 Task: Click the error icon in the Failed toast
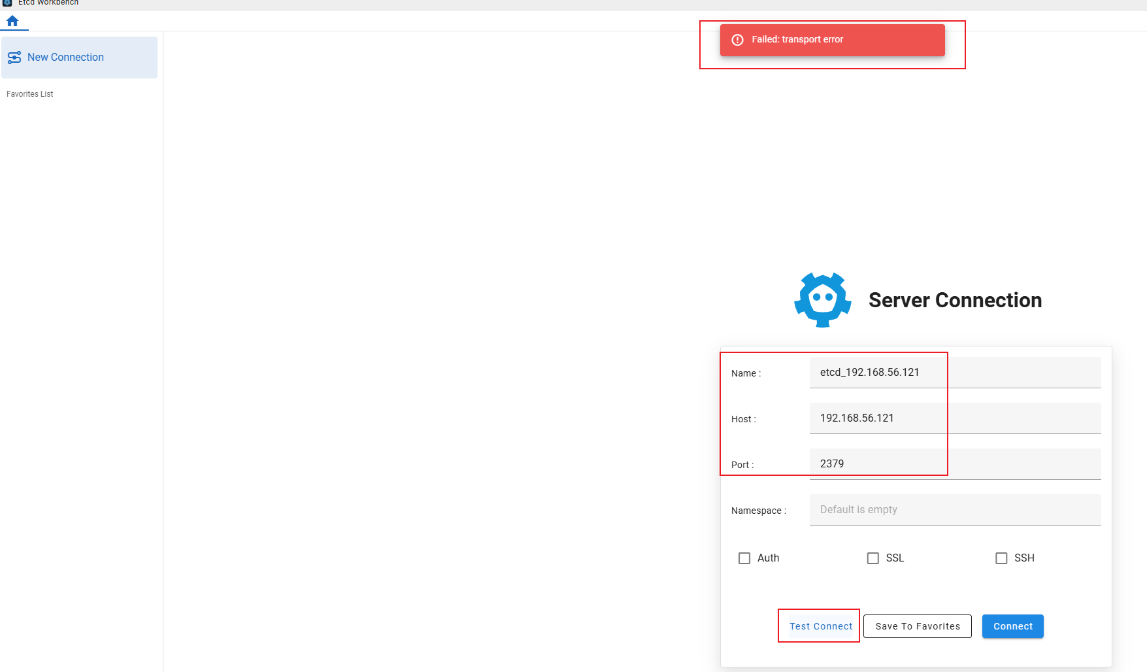(737, 40)
